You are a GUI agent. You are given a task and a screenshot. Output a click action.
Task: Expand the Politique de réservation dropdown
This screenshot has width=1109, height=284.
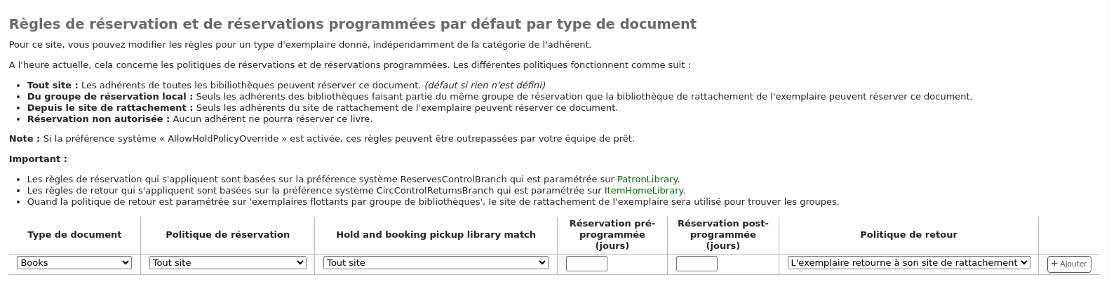[227, 262]
